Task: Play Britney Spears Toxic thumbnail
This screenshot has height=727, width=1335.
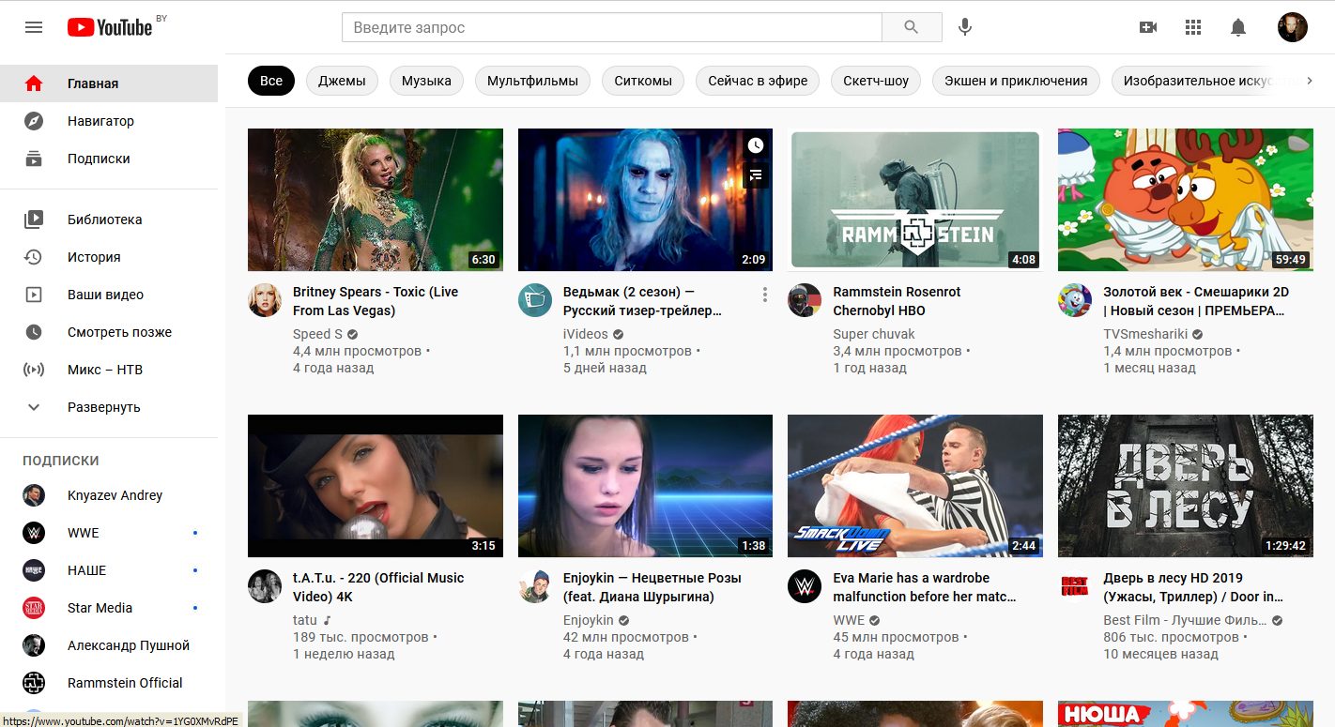Action: [376, 200]
